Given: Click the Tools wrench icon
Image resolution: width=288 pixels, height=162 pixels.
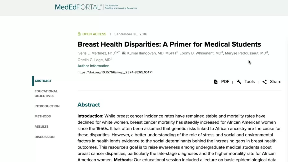Looking at the screenshot, I should 239,82.
